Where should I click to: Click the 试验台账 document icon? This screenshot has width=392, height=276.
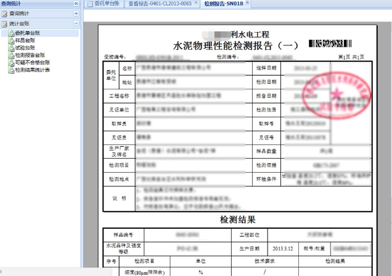click(x=11, y=48)
